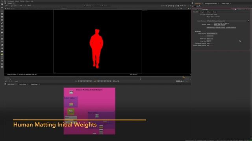Image resolution: width=252 pixels, height=141 pixels.
Task: Click the Create Inference button
Action: tap(231, 28)
